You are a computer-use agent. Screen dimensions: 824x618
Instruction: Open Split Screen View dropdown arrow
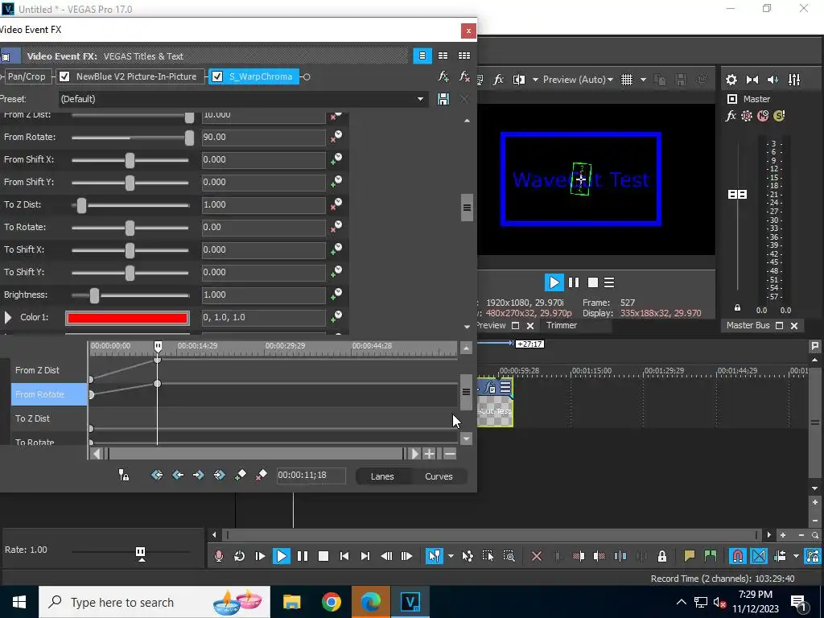point(535,80)
